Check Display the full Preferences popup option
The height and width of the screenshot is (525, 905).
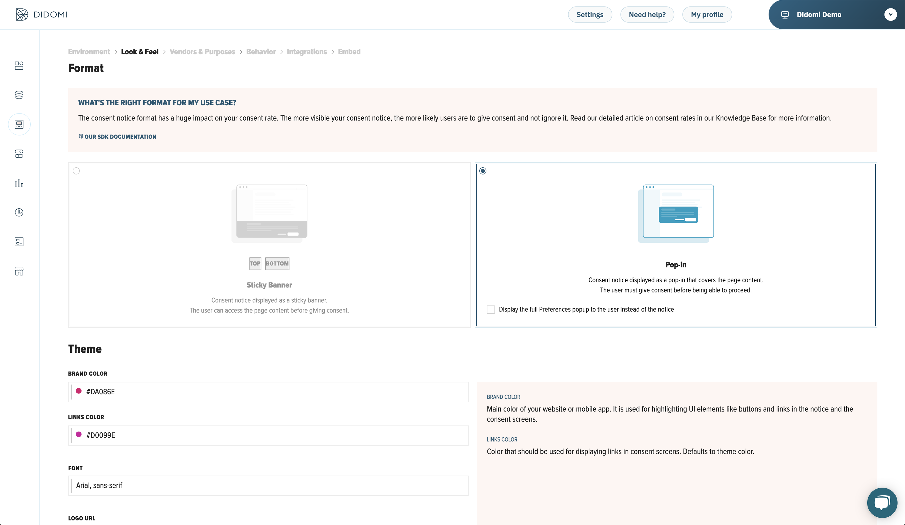pos(490,309)
